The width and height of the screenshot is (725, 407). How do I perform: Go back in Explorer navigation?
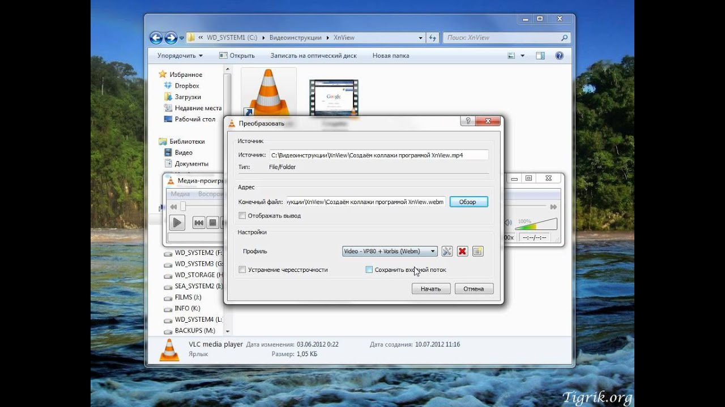pos(156,38)
